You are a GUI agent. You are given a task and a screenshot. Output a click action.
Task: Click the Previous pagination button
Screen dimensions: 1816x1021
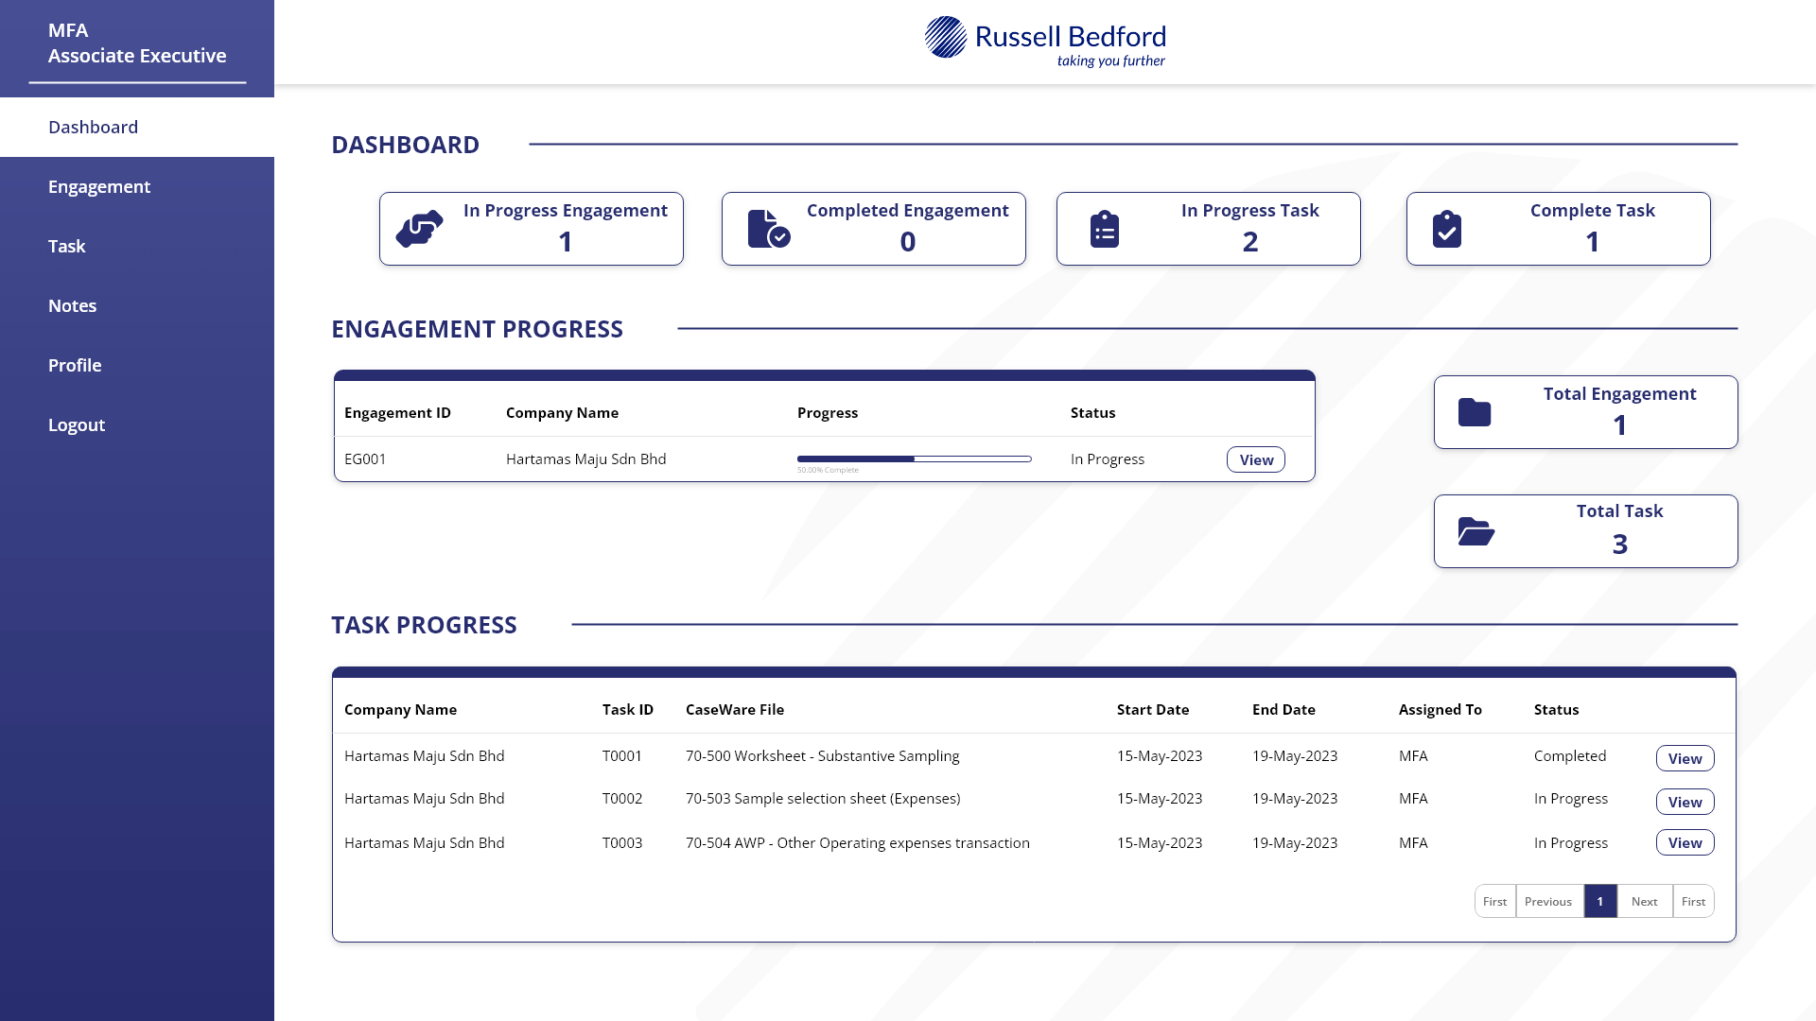pyautogui.click(x=1547, y=901)
